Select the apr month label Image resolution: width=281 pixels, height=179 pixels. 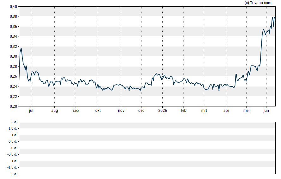pos(226,111)
